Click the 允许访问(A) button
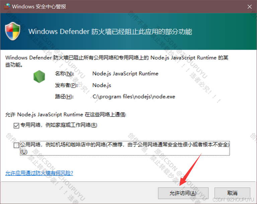This screenshot has width=257, height=204. point(183,193)
